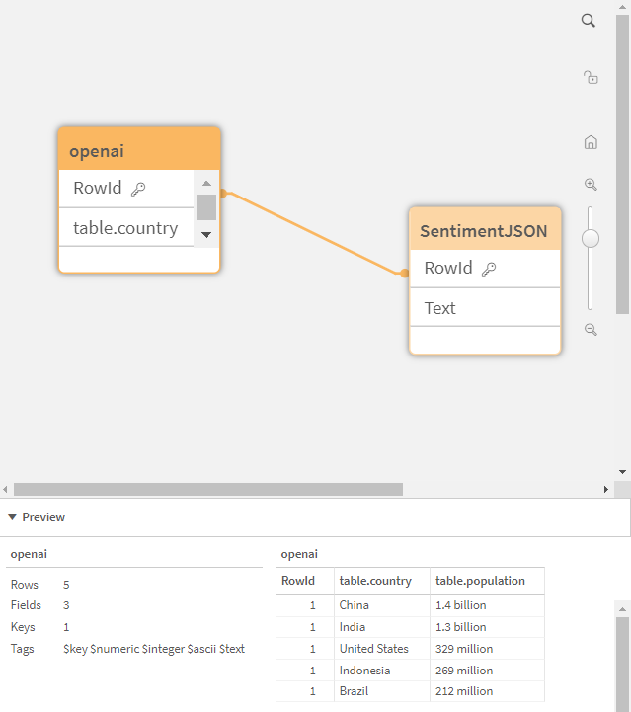Viewport: 631px width, 712px height.
Task: Click the United States cell in preview
Action: (374, 649)
